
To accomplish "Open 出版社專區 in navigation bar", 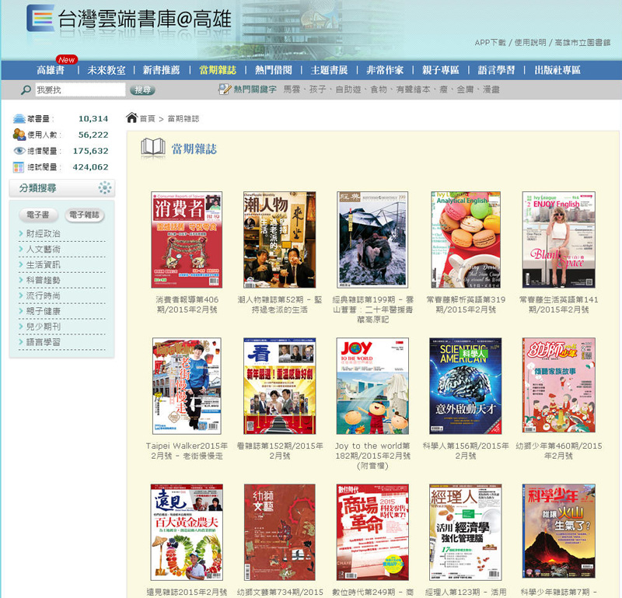I will 557,70.
